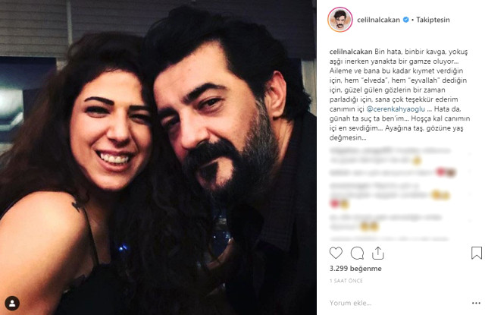Viewport: 485px width, 315px height.
Task: Save post with the bookmark icon
Action: pos(477,253)
